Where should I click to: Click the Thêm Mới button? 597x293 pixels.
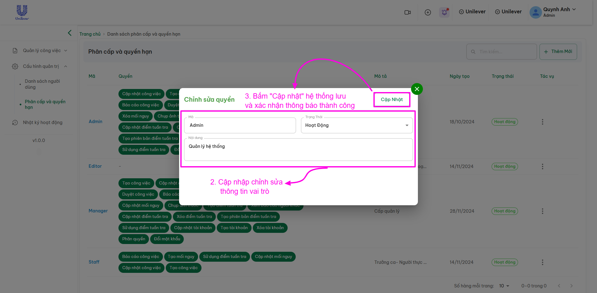558,51
